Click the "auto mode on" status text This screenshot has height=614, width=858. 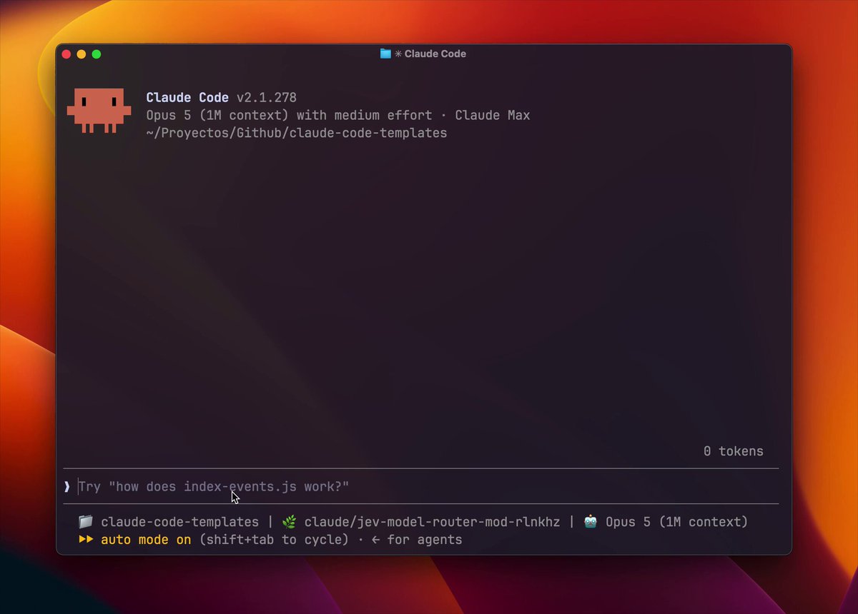pos(146,540)
